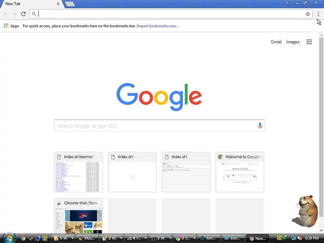Click the page vertical scrollbar

321,127
